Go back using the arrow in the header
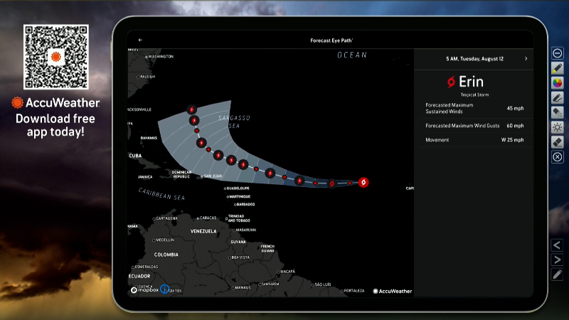 point(140,40)
